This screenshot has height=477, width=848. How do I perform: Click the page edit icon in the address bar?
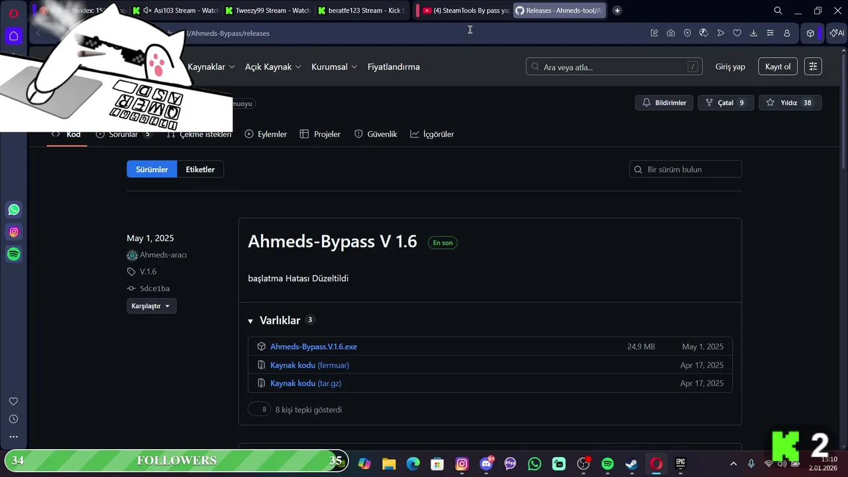tap(654, 33)
